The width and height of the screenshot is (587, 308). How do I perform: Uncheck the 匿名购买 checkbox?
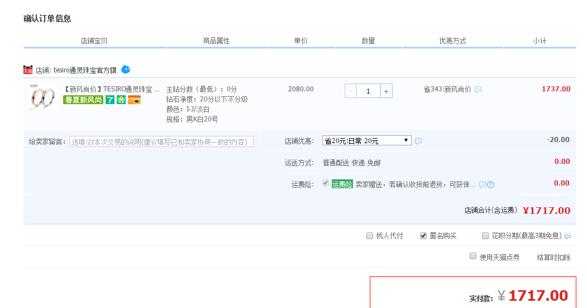[x=423, y=236]
